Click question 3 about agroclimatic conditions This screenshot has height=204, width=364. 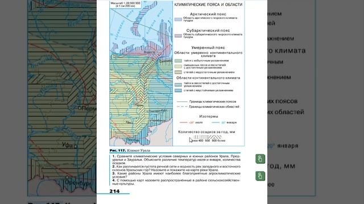click(176, 175)
